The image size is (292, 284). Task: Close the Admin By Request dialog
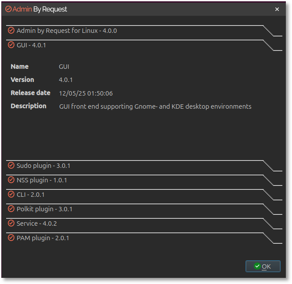pos(277,9)
